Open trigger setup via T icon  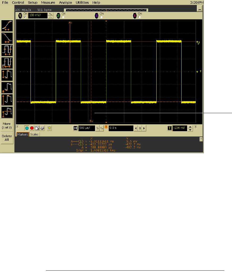(x=170, y=128)
